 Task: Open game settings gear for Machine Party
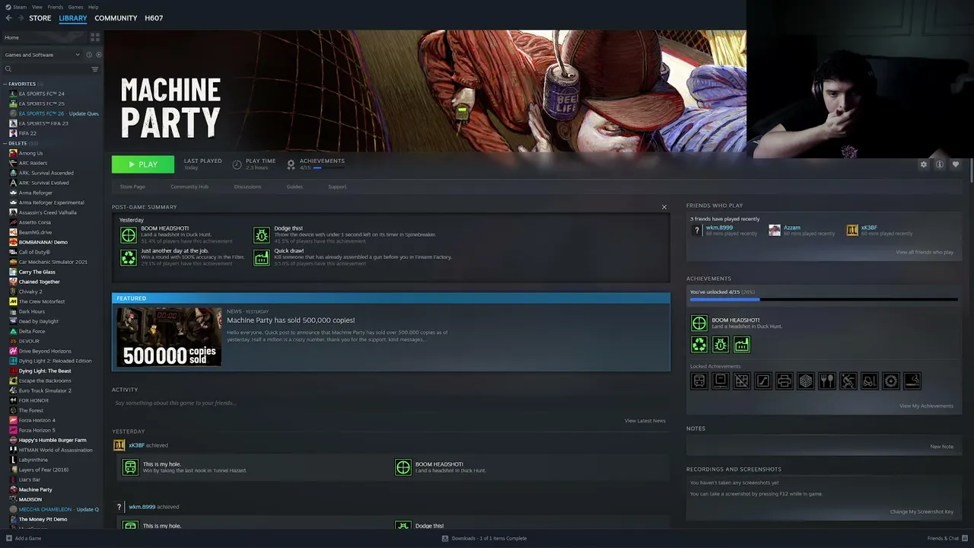pyautogui.click(x=924, y=164)
